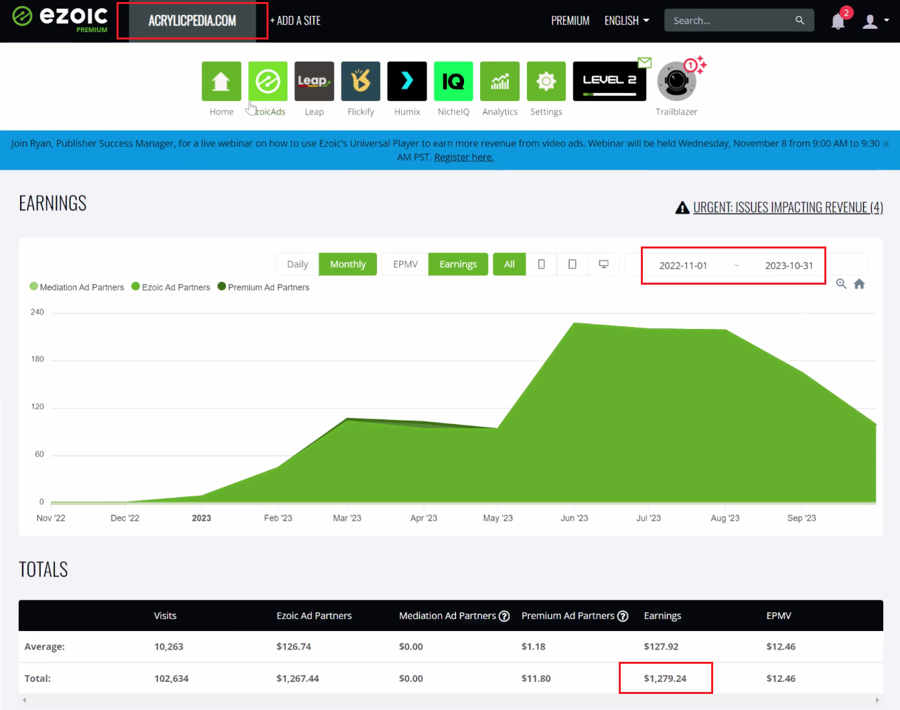Dismiss the webinar banner
This screenshot has height=710, width=900.
(886, 144)
